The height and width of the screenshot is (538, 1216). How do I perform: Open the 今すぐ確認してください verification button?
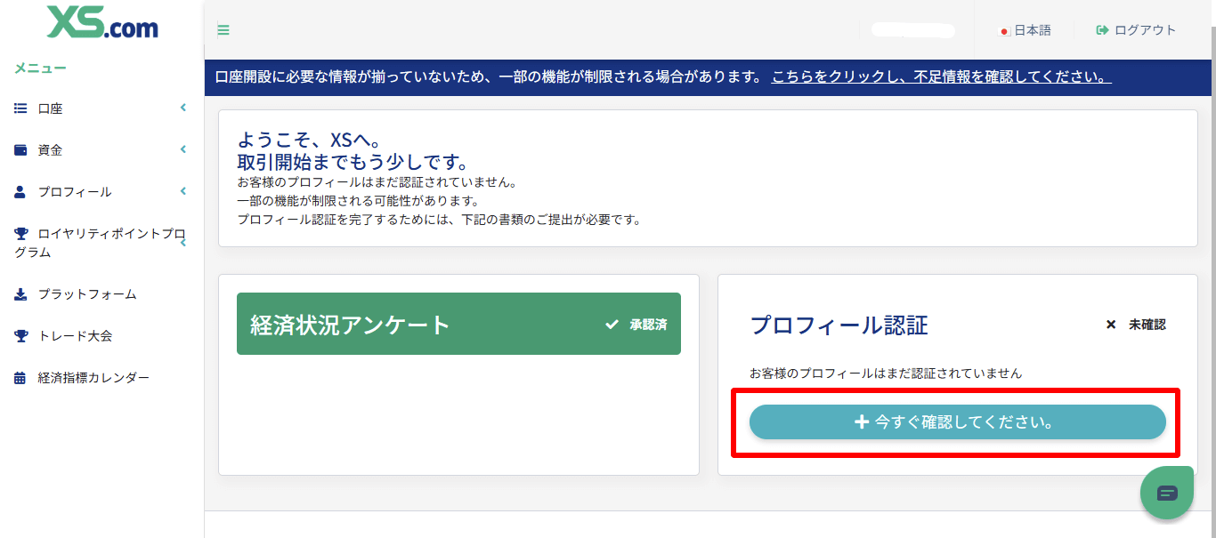pyautogui.click(x=958, y=422)
